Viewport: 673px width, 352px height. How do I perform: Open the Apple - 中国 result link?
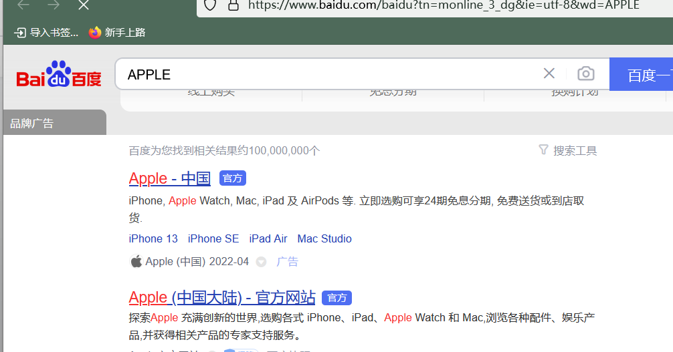(x=169, y=178)
